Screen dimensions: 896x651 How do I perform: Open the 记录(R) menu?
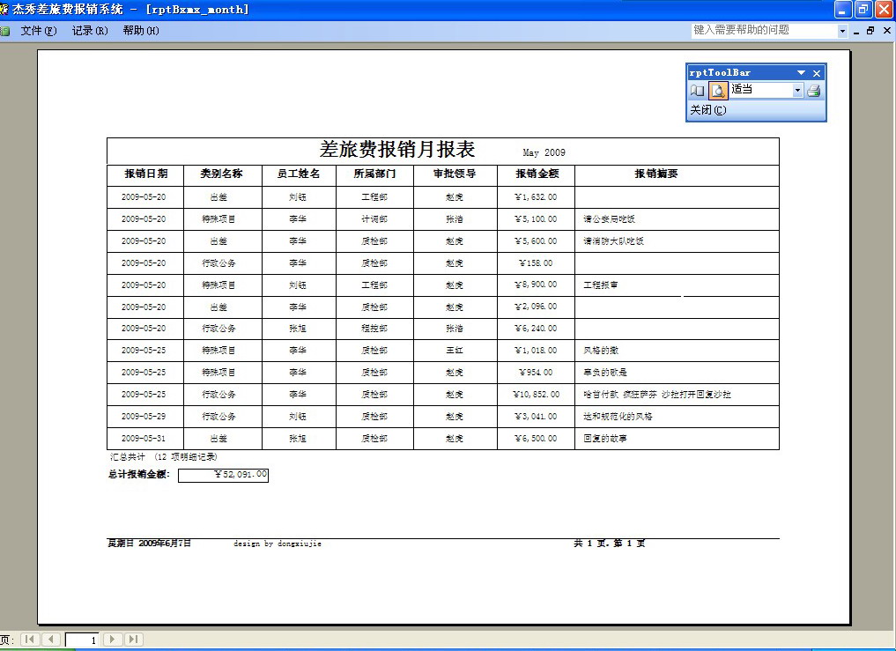90,31
